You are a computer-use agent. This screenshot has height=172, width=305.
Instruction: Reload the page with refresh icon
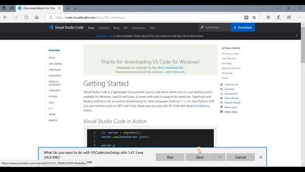tap(26, 17)
